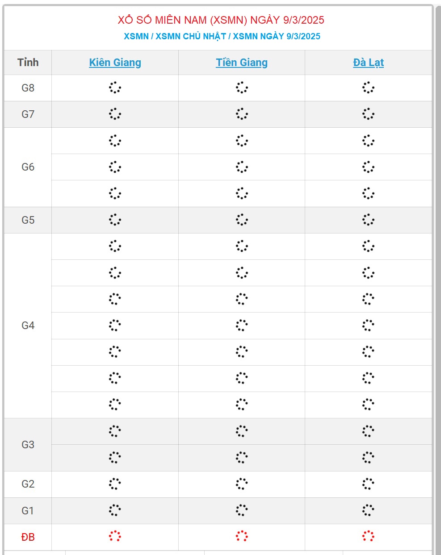Image resolution: width=441 pixels, height=555 pixels.
Task: Click Tiền Giang G7 loading spinner
Action: pyautogui.click(x=242, y=114)
